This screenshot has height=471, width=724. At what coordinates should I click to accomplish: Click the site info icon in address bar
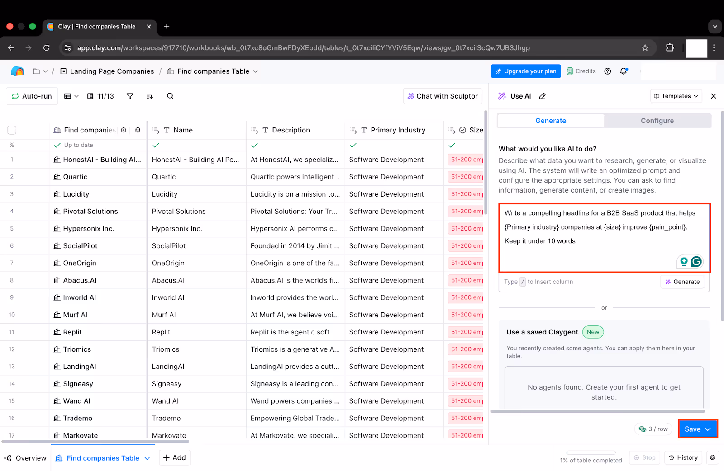click(x=67, y=47)
